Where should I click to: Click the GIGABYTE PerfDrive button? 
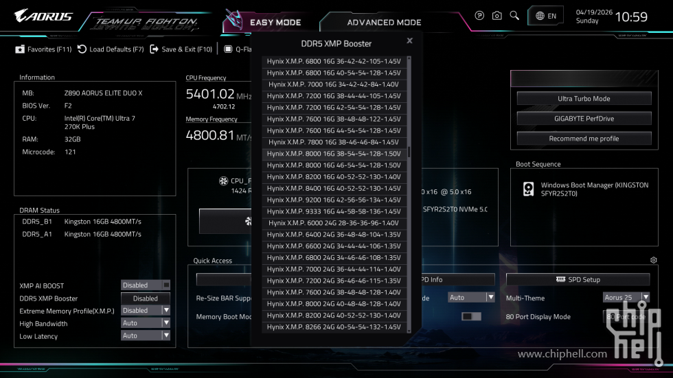tap(584, 118)
